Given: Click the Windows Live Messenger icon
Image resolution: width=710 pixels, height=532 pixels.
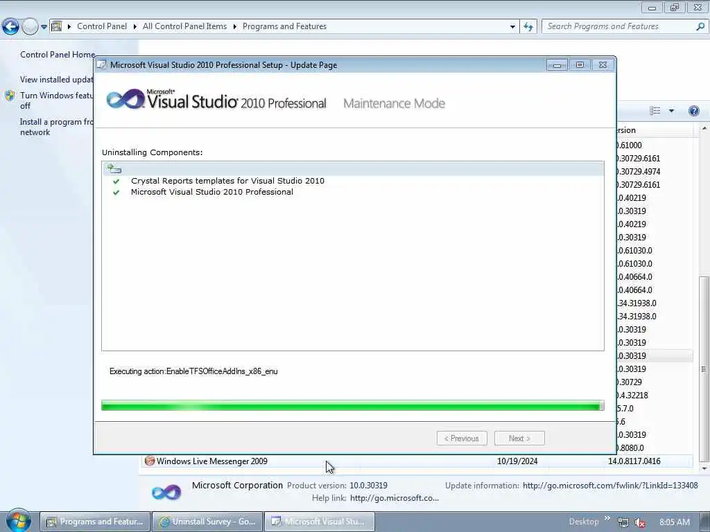Looking at the screenshot, I should click(x=149, y=461).
